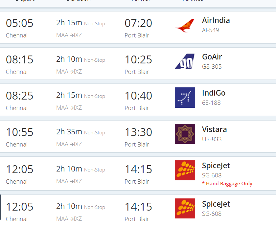Screen dimensions: 276x227
Task: Click the 10:40 Port Blair arrival time
Action: click(138, 96)
